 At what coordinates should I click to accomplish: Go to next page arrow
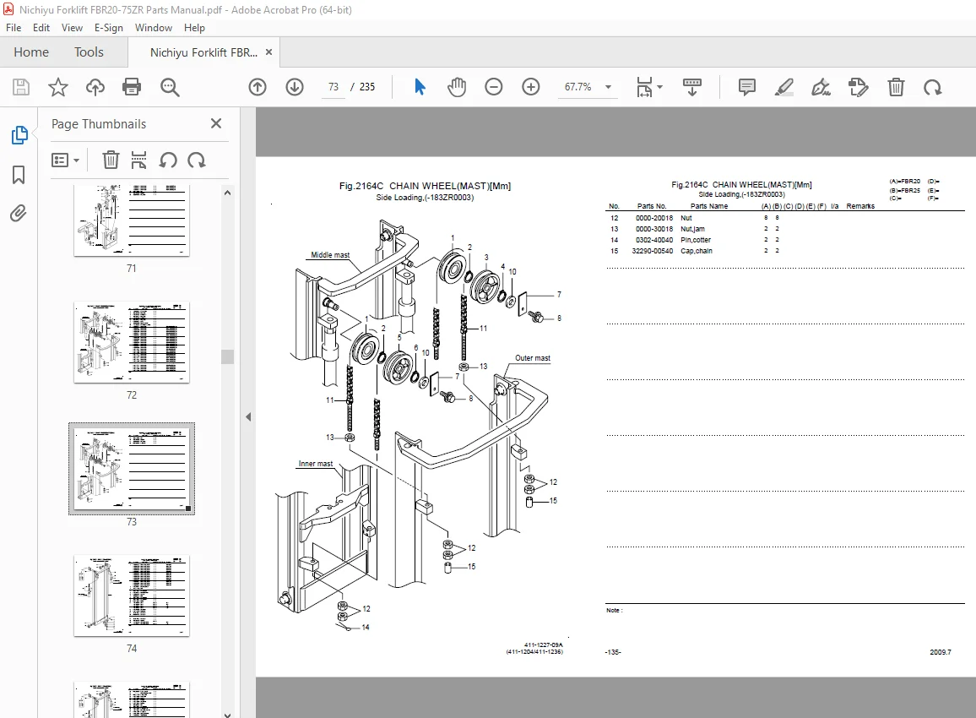[295, 87]
